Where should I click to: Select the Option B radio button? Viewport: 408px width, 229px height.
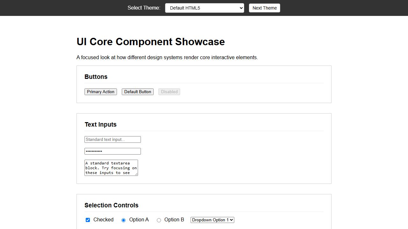coord(159,220)
